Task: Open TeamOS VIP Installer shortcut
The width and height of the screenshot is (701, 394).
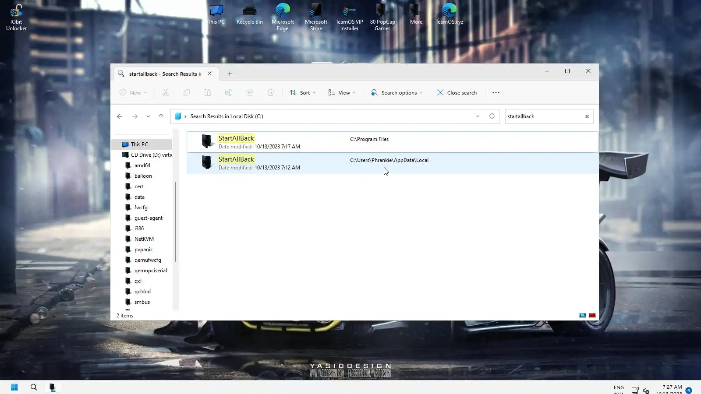Action: (349, 18)
